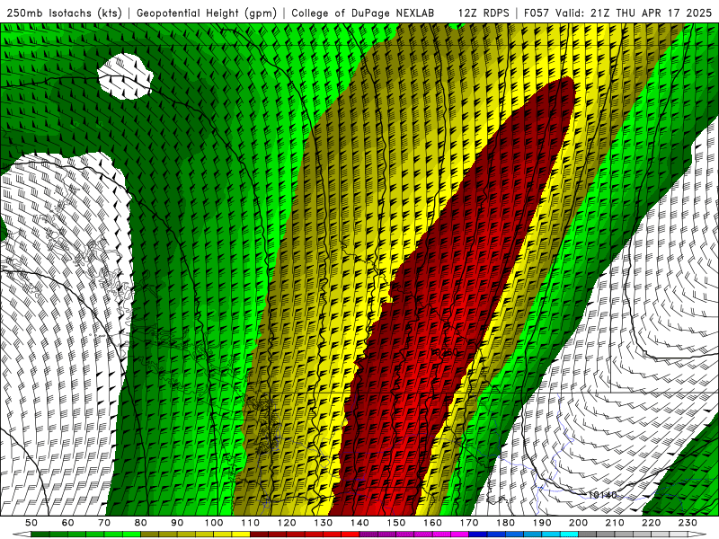Click the 80 kts legend label
The width and height of the screenshot is (719, 539).
pos(140,523)
